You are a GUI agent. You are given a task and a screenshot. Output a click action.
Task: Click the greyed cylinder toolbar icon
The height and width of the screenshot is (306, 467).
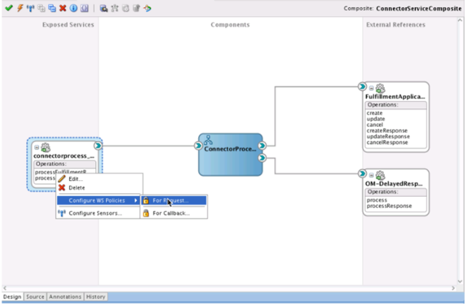[x=126, y=8]
